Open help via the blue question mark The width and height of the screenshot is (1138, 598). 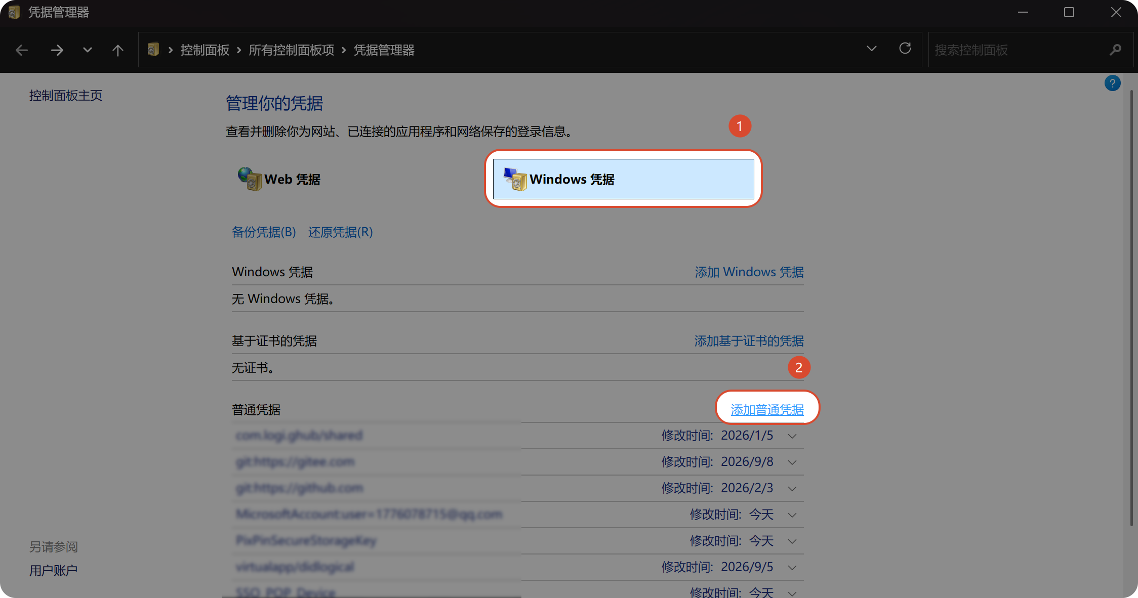(x=1113, y=83)
